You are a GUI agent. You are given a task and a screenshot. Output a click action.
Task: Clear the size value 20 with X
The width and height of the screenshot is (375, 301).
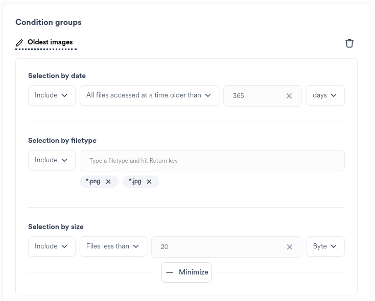click(290, 247)
